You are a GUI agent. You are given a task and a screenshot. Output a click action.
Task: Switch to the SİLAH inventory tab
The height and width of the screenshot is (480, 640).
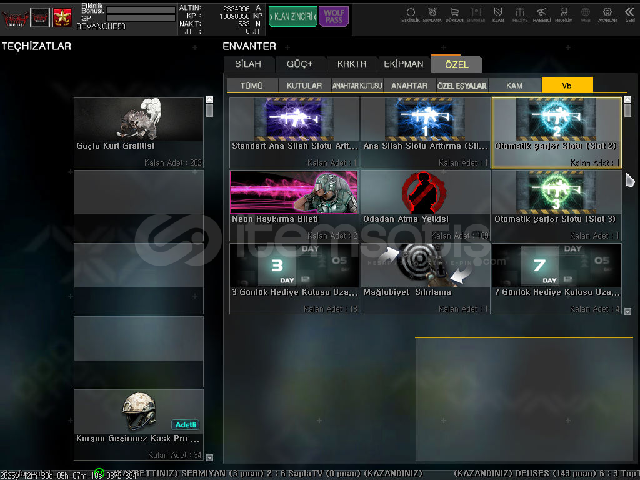pyautogui.click(x=248, y=64)
